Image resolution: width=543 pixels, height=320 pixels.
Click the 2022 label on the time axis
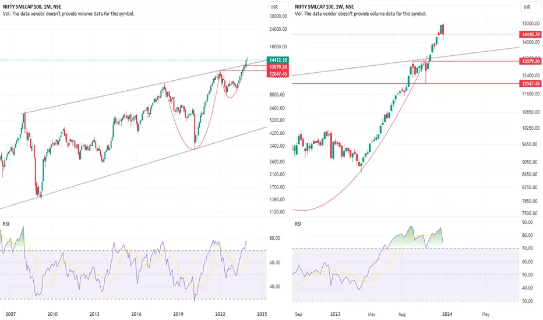point(220,314)
